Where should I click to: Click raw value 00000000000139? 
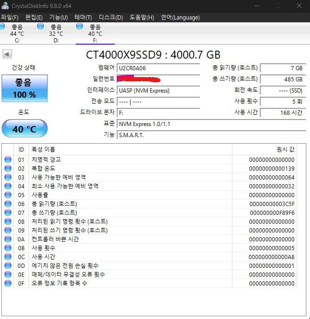coord(272,169)
